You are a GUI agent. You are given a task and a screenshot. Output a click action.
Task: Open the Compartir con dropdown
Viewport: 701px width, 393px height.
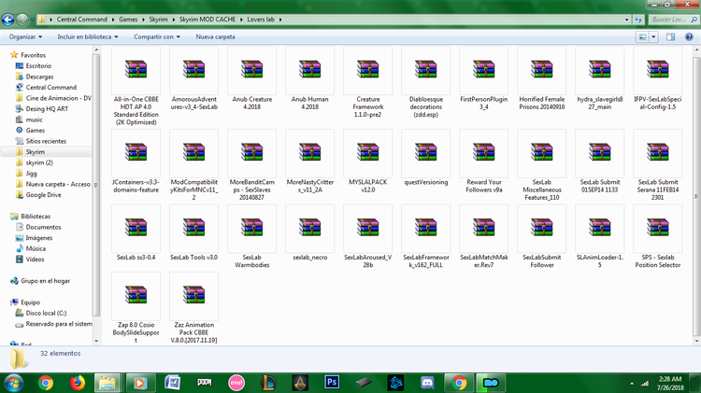pos(157,37)
